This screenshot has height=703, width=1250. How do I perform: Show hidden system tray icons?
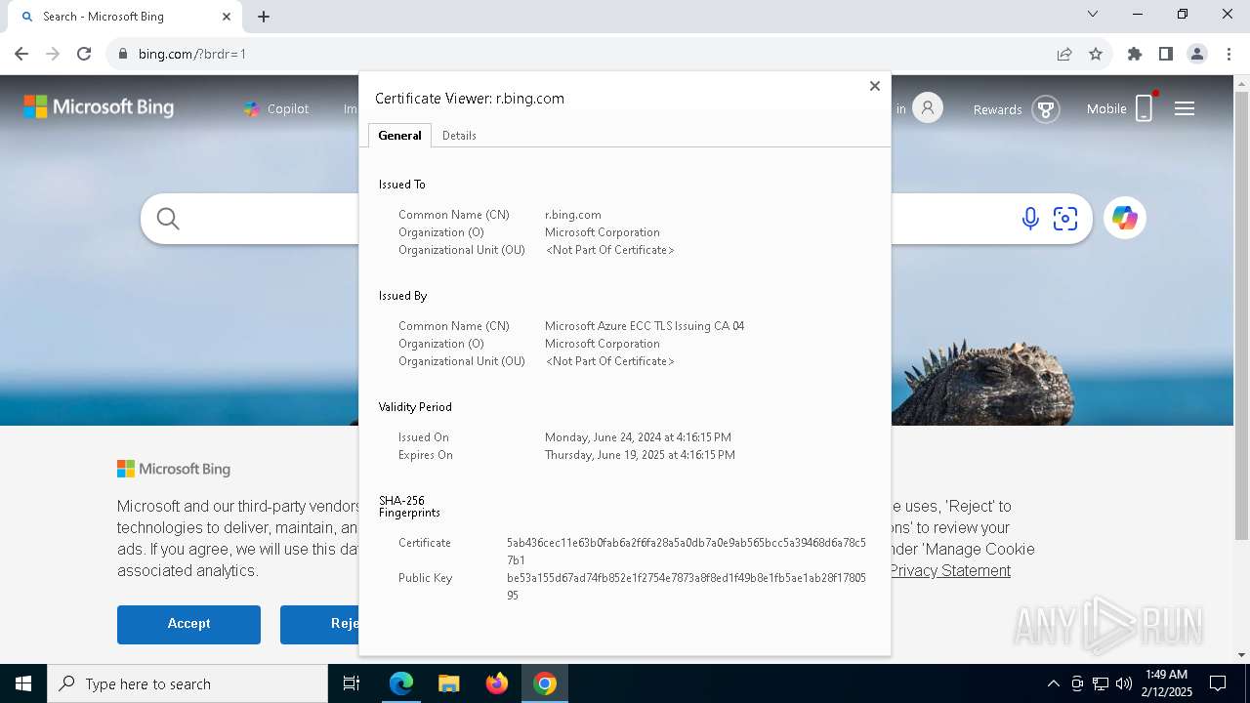pos(1053,683)
